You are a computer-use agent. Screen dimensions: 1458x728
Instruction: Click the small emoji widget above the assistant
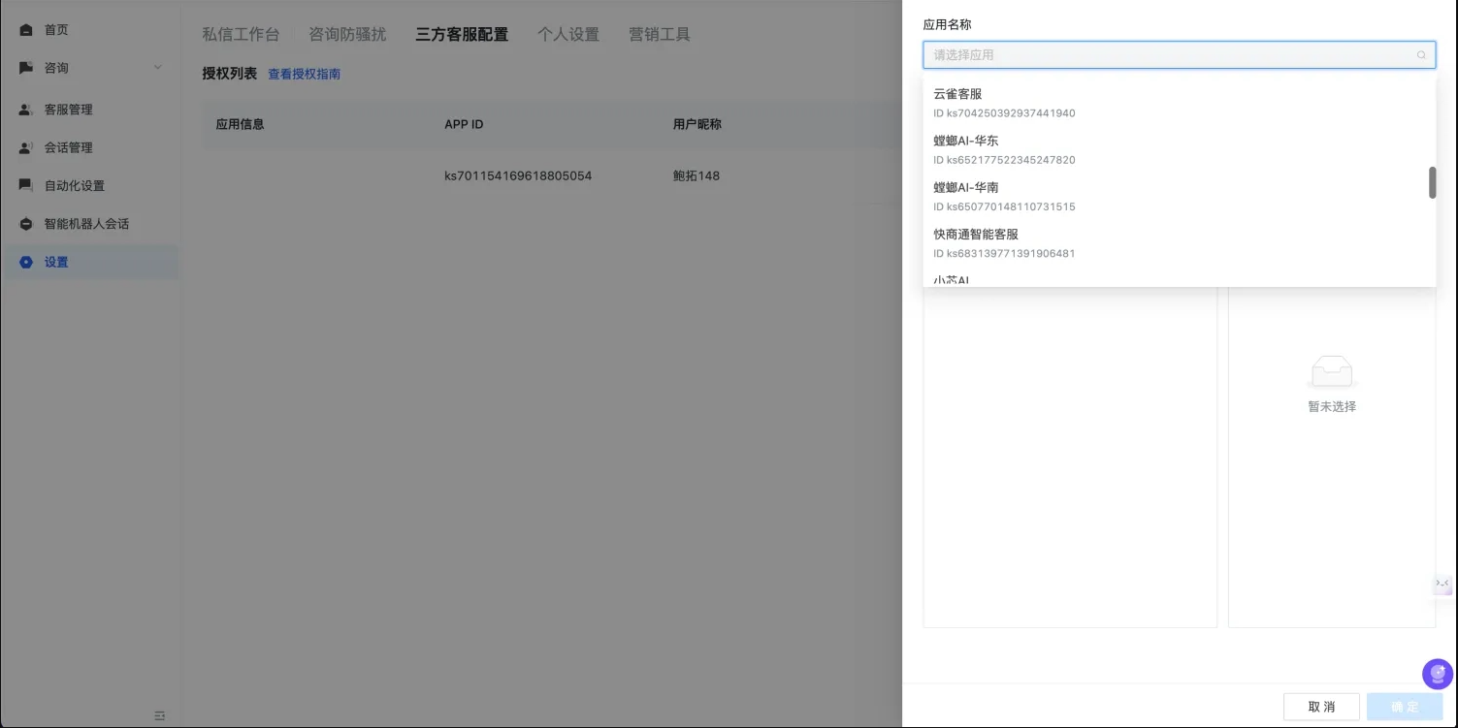[1442, 584]
